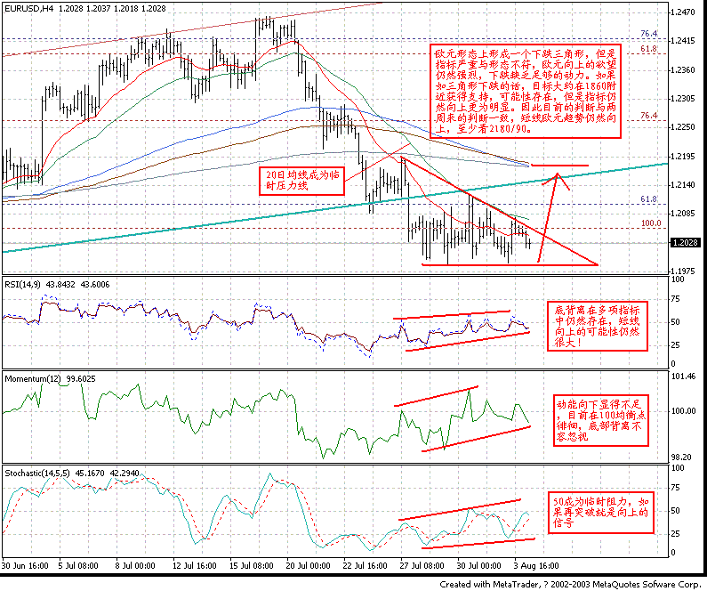
Task: Select the 50成为临时阻力 note in Stochastic panel
Action: coord(600,513)
